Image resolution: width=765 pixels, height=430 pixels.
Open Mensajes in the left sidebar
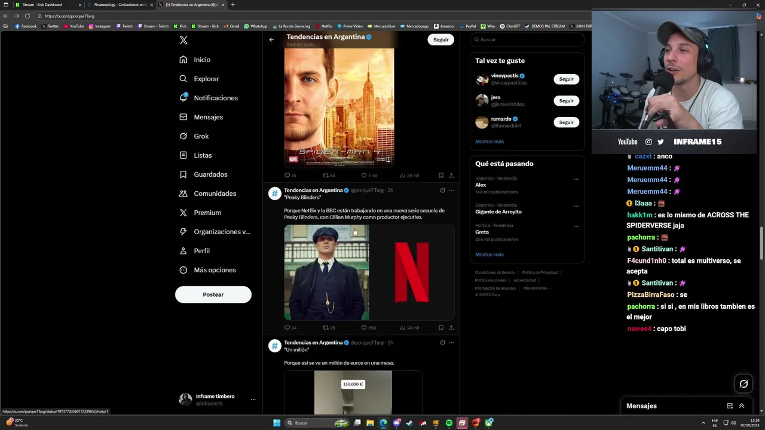tap(201, 117)
